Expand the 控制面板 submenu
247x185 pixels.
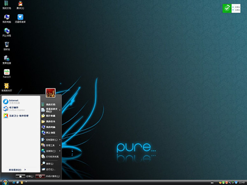point(51,139)
